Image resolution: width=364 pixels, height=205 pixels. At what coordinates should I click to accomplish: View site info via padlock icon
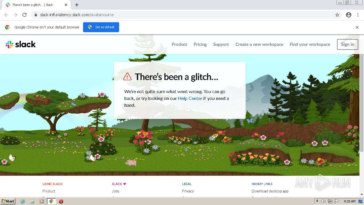[x=36, y=15]
